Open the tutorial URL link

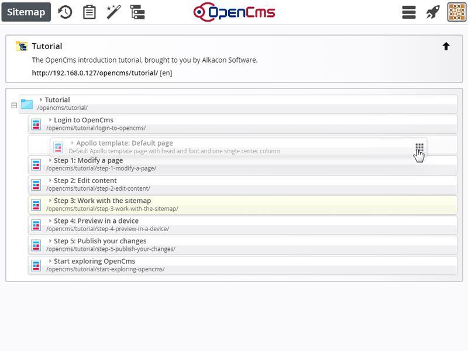click(x=95, y=73)
